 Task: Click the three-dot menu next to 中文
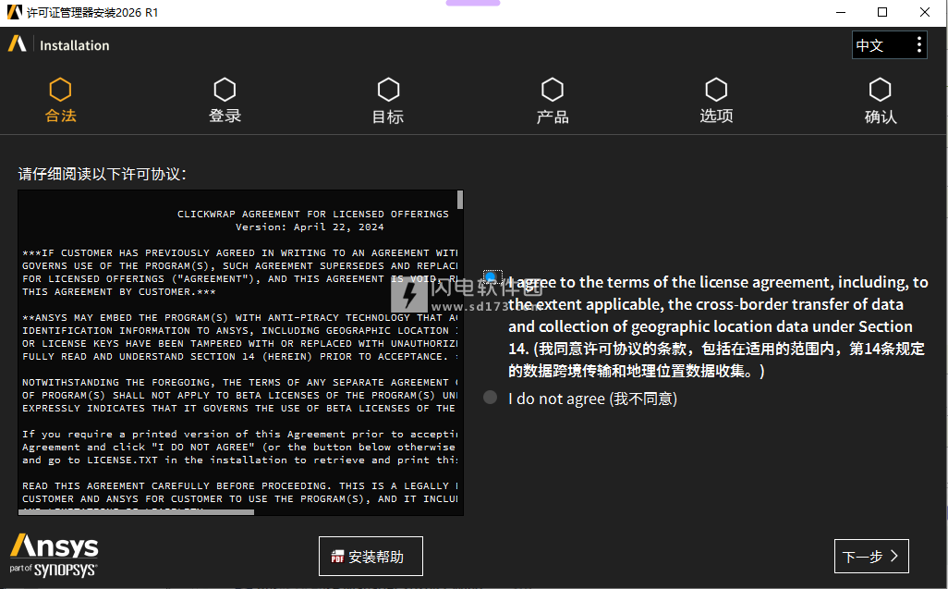tap(918, 45)
